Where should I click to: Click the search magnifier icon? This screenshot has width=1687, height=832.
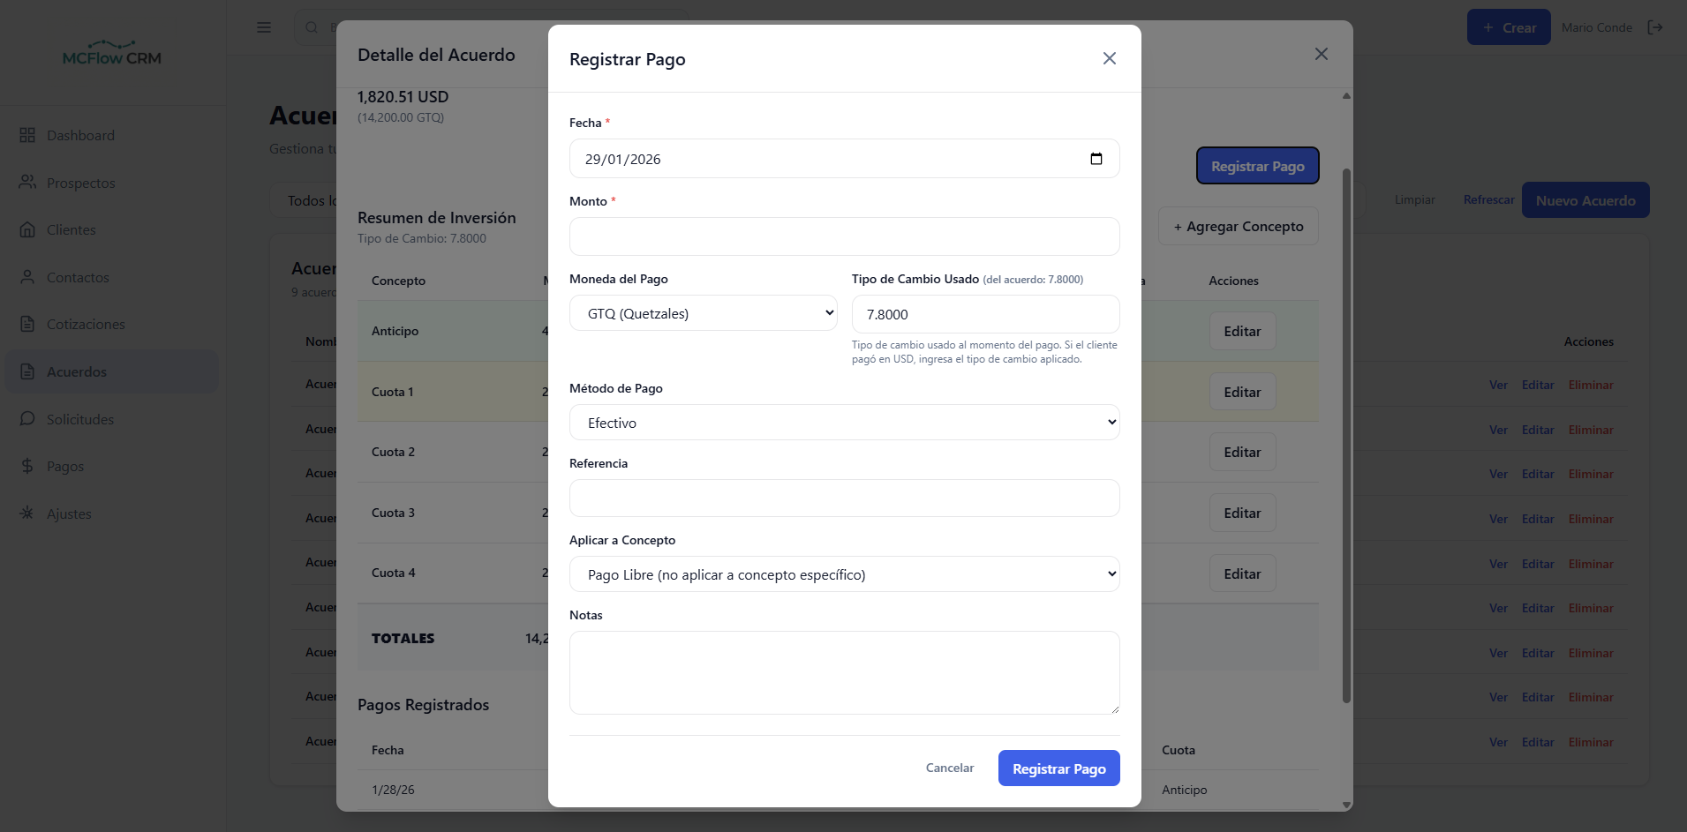311,27
